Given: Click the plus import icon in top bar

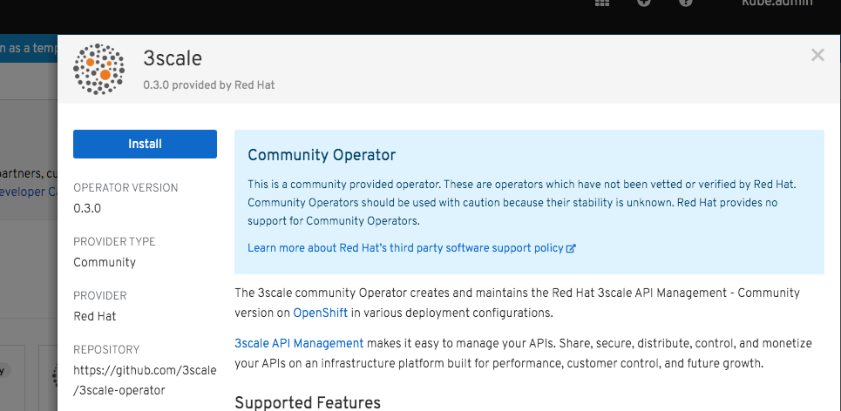Looking at the screenshot, I should point(644,3).
